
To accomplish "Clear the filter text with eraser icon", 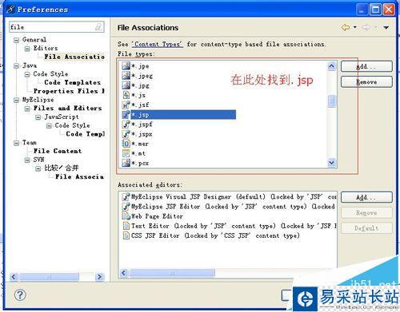I will (x=98, y=26).
